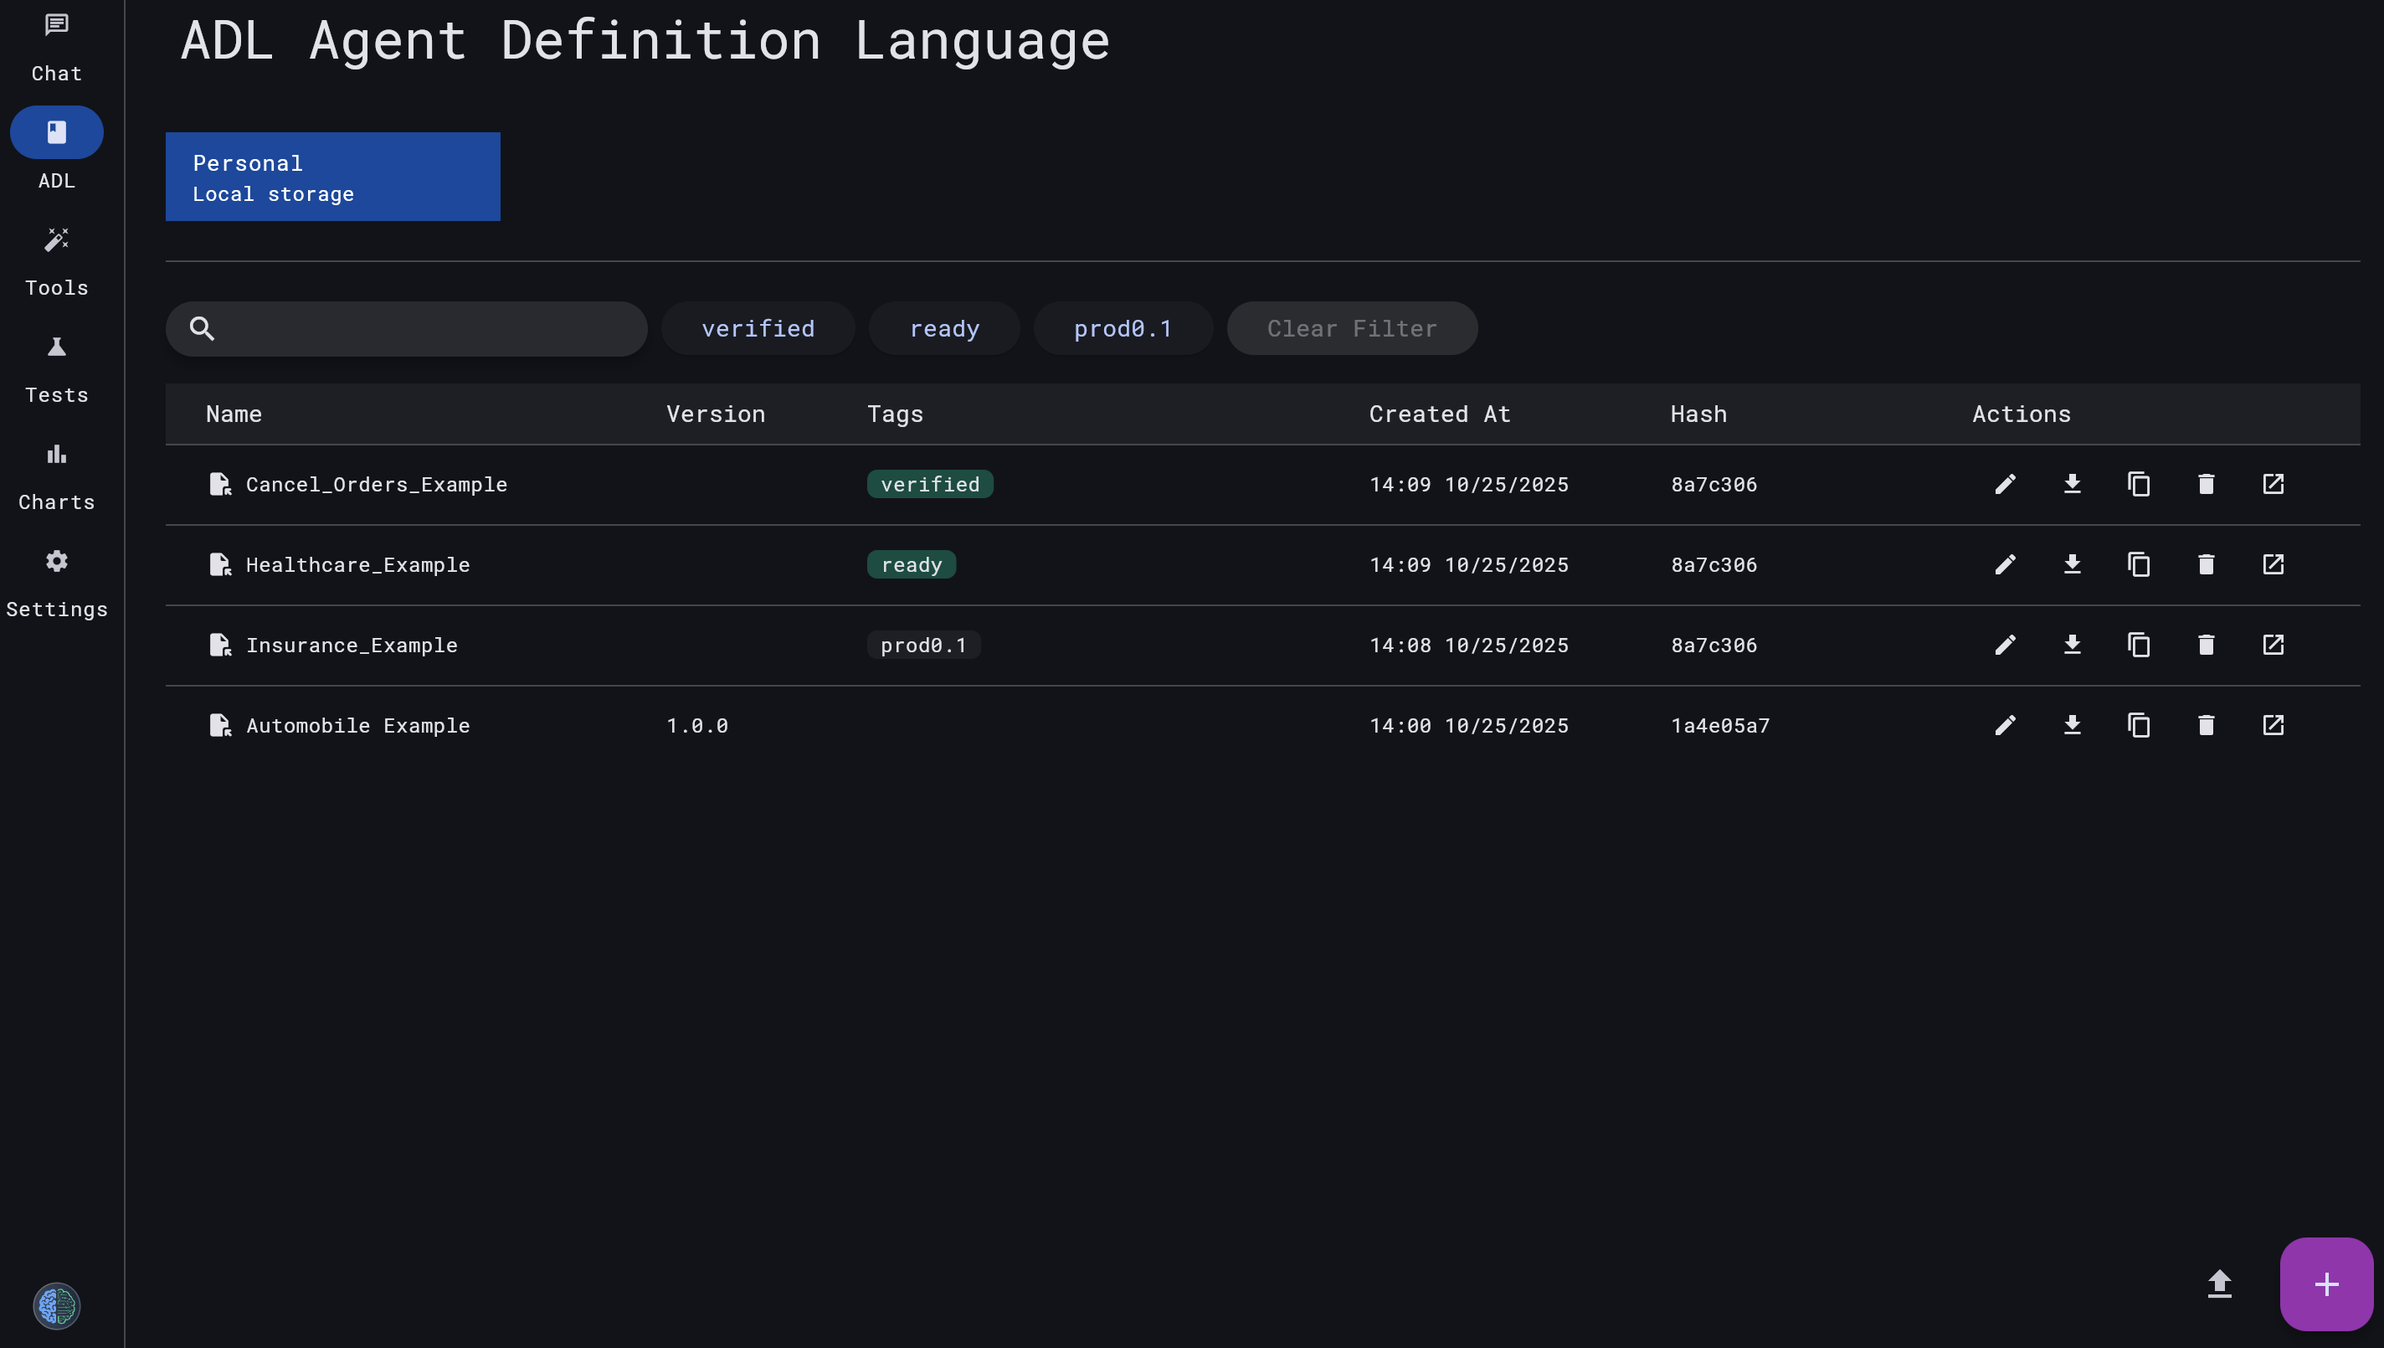Viewport: 2384px width, 1348px height.
Task: Copy the Insurance_Example ADL
Action: [2139, 646]
